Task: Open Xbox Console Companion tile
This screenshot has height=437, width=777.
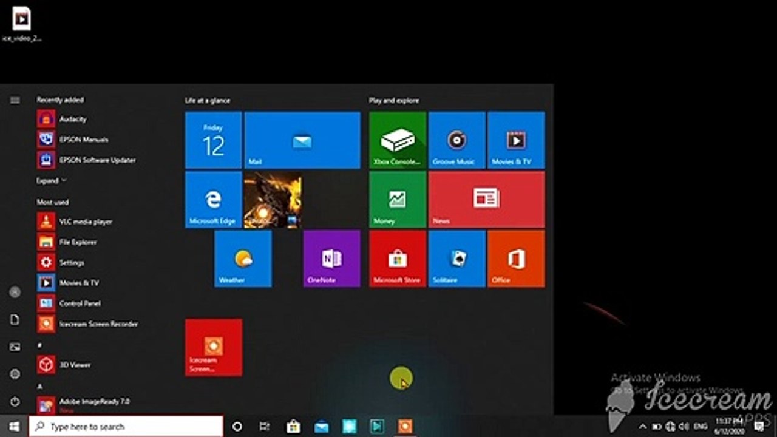Action: coord(398,140)
